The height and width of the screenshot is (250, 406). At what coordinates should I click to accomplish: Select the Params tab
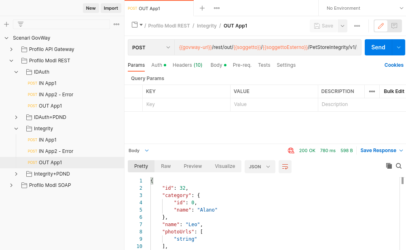pos(136,65)
